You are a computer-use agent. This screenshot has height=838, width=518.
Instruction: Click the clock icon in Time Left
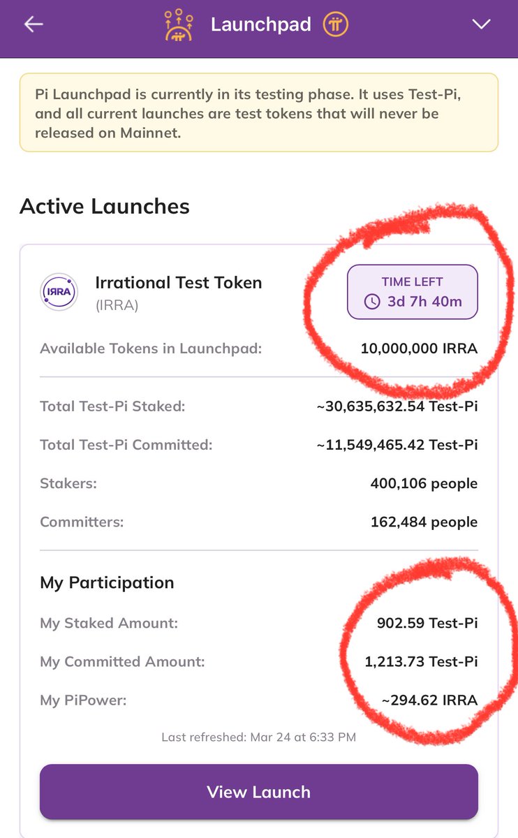tap(373, 303)
